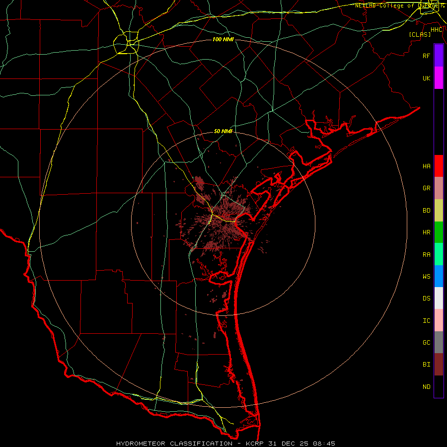Click the RF purple legend swatch

439,56
